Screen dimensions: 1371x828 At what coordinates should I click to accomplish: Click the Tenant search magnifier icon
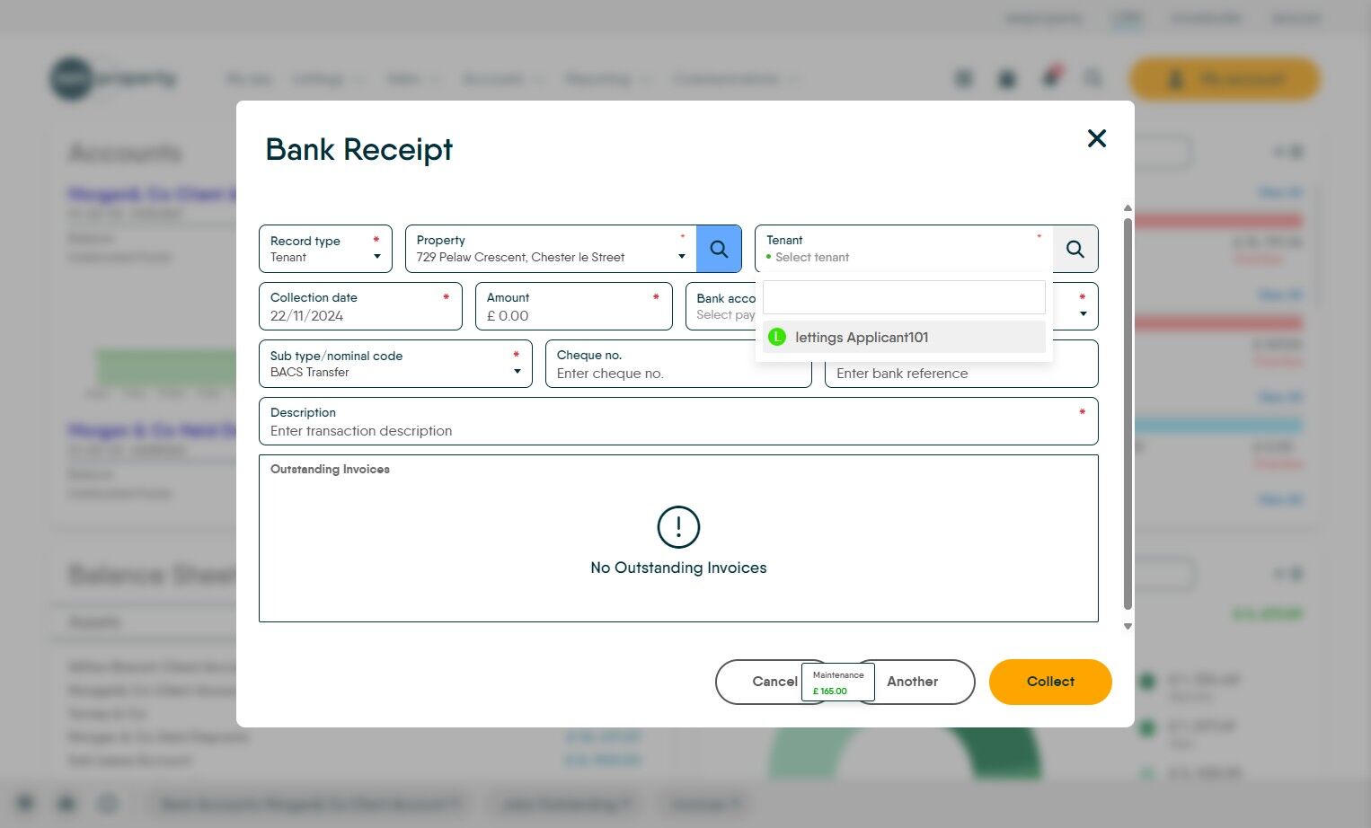(x=1075, y=249)
